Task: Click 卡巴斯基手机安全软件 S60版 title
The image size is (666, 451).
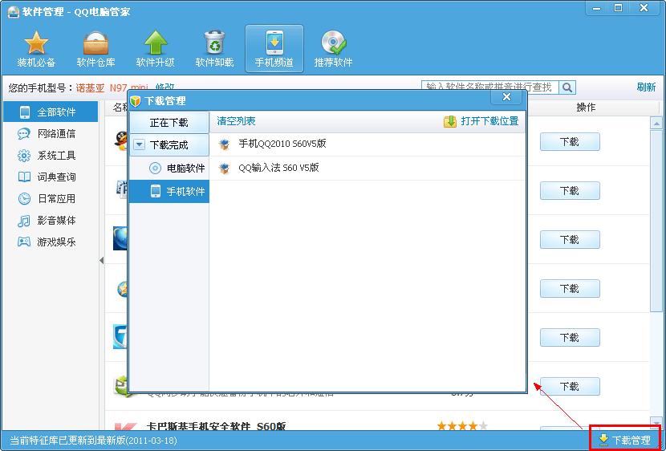Action: [216, 425]
